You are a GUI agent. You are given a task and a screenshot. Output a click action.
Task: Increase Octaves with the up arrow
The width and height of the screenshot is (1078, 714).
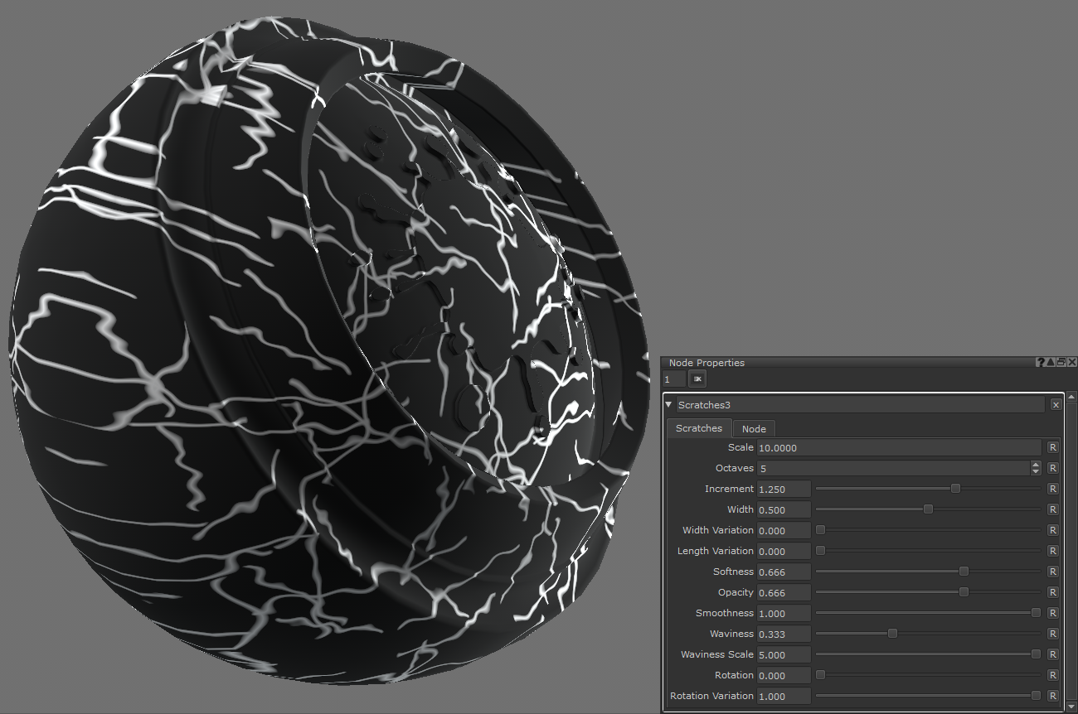[x=1036, y=465]
